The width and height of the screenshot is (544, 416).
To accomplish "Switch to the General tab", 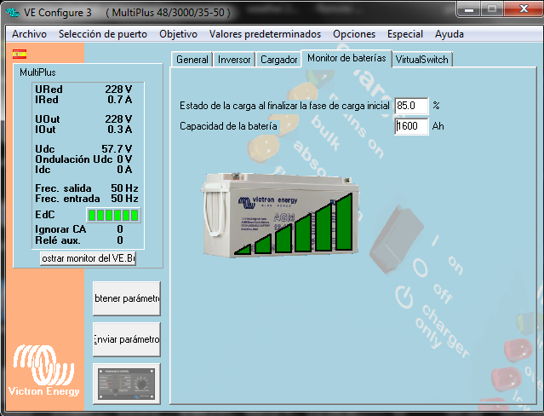I will 192,60.
